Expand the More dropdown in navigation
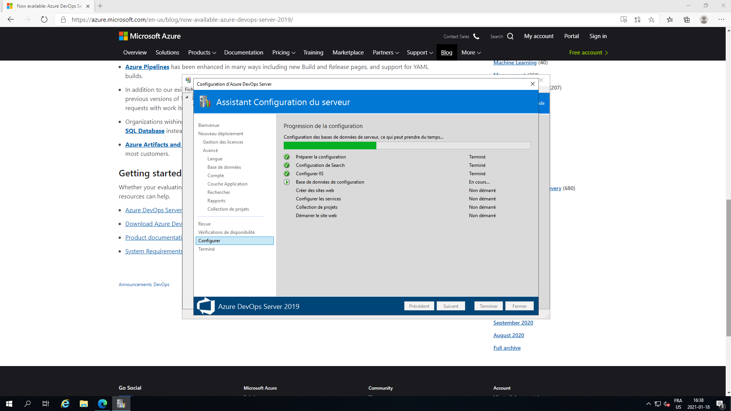The height and width of the screenshot is (411, 731). coord(471,53)
